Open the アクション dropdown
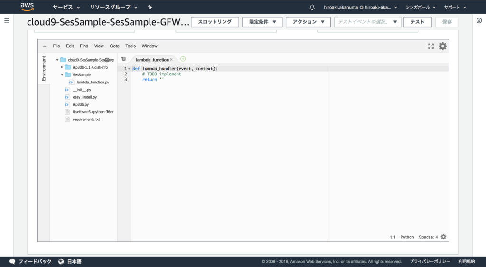This screenshot has width=486, height=267. tap(308, 22)
